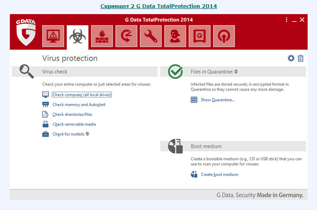Open the Security Center monitor tab
The image size is (317, 210).
53,36
